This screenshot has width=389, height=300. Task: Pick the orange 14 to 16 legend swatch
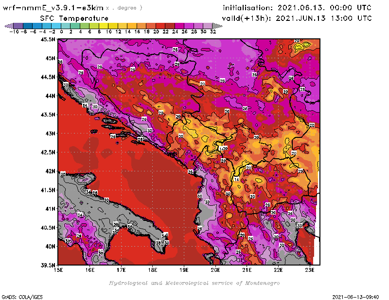[132, 26]
